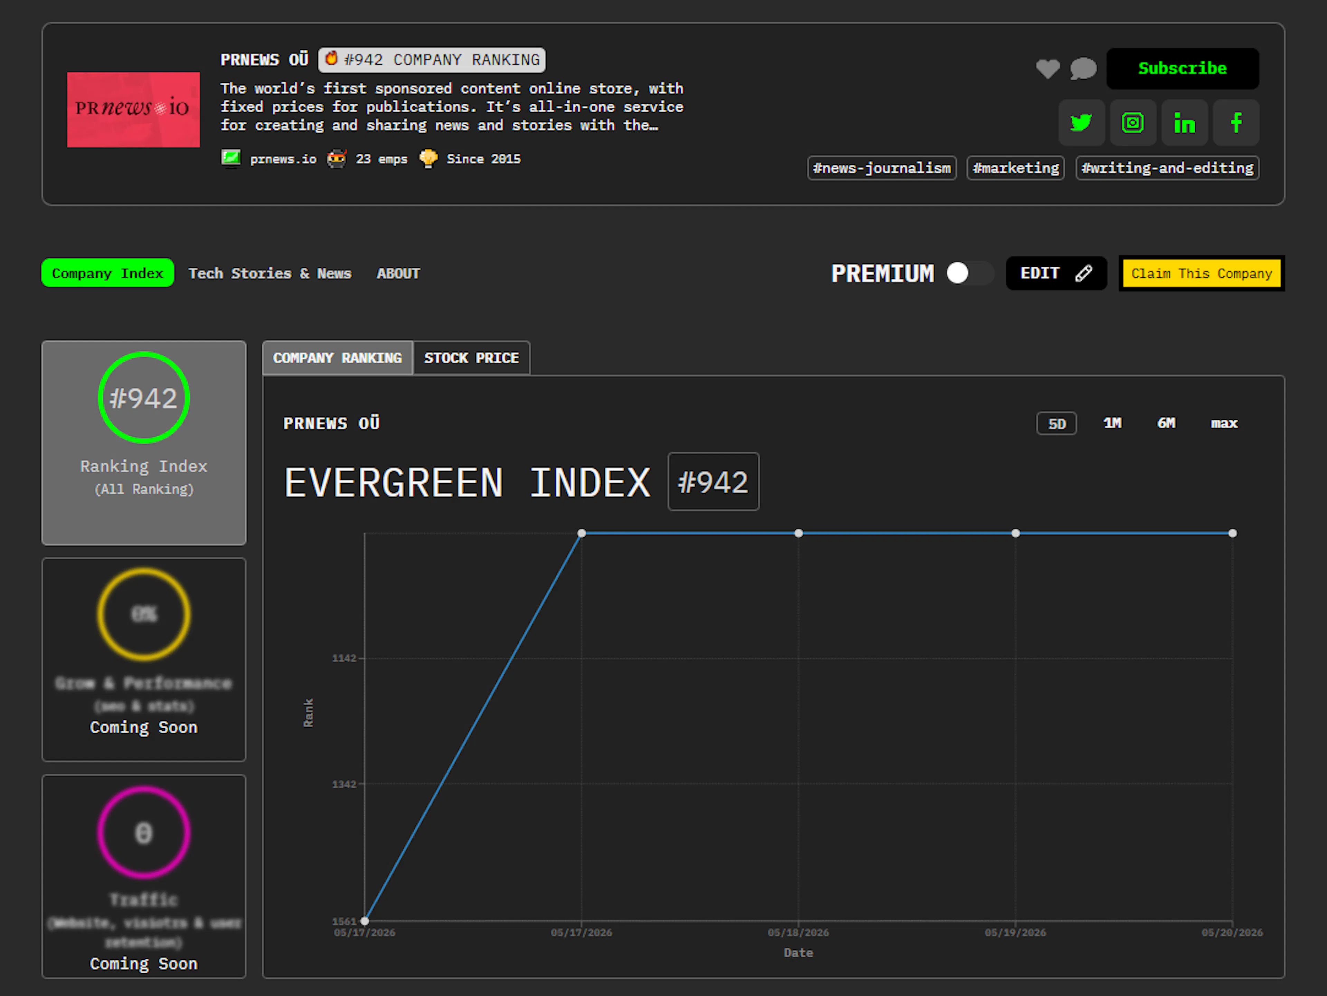The width and height of the screenshot is (1327, 996).
Task: Select the Ranking Index card
Action: [144, 443]
